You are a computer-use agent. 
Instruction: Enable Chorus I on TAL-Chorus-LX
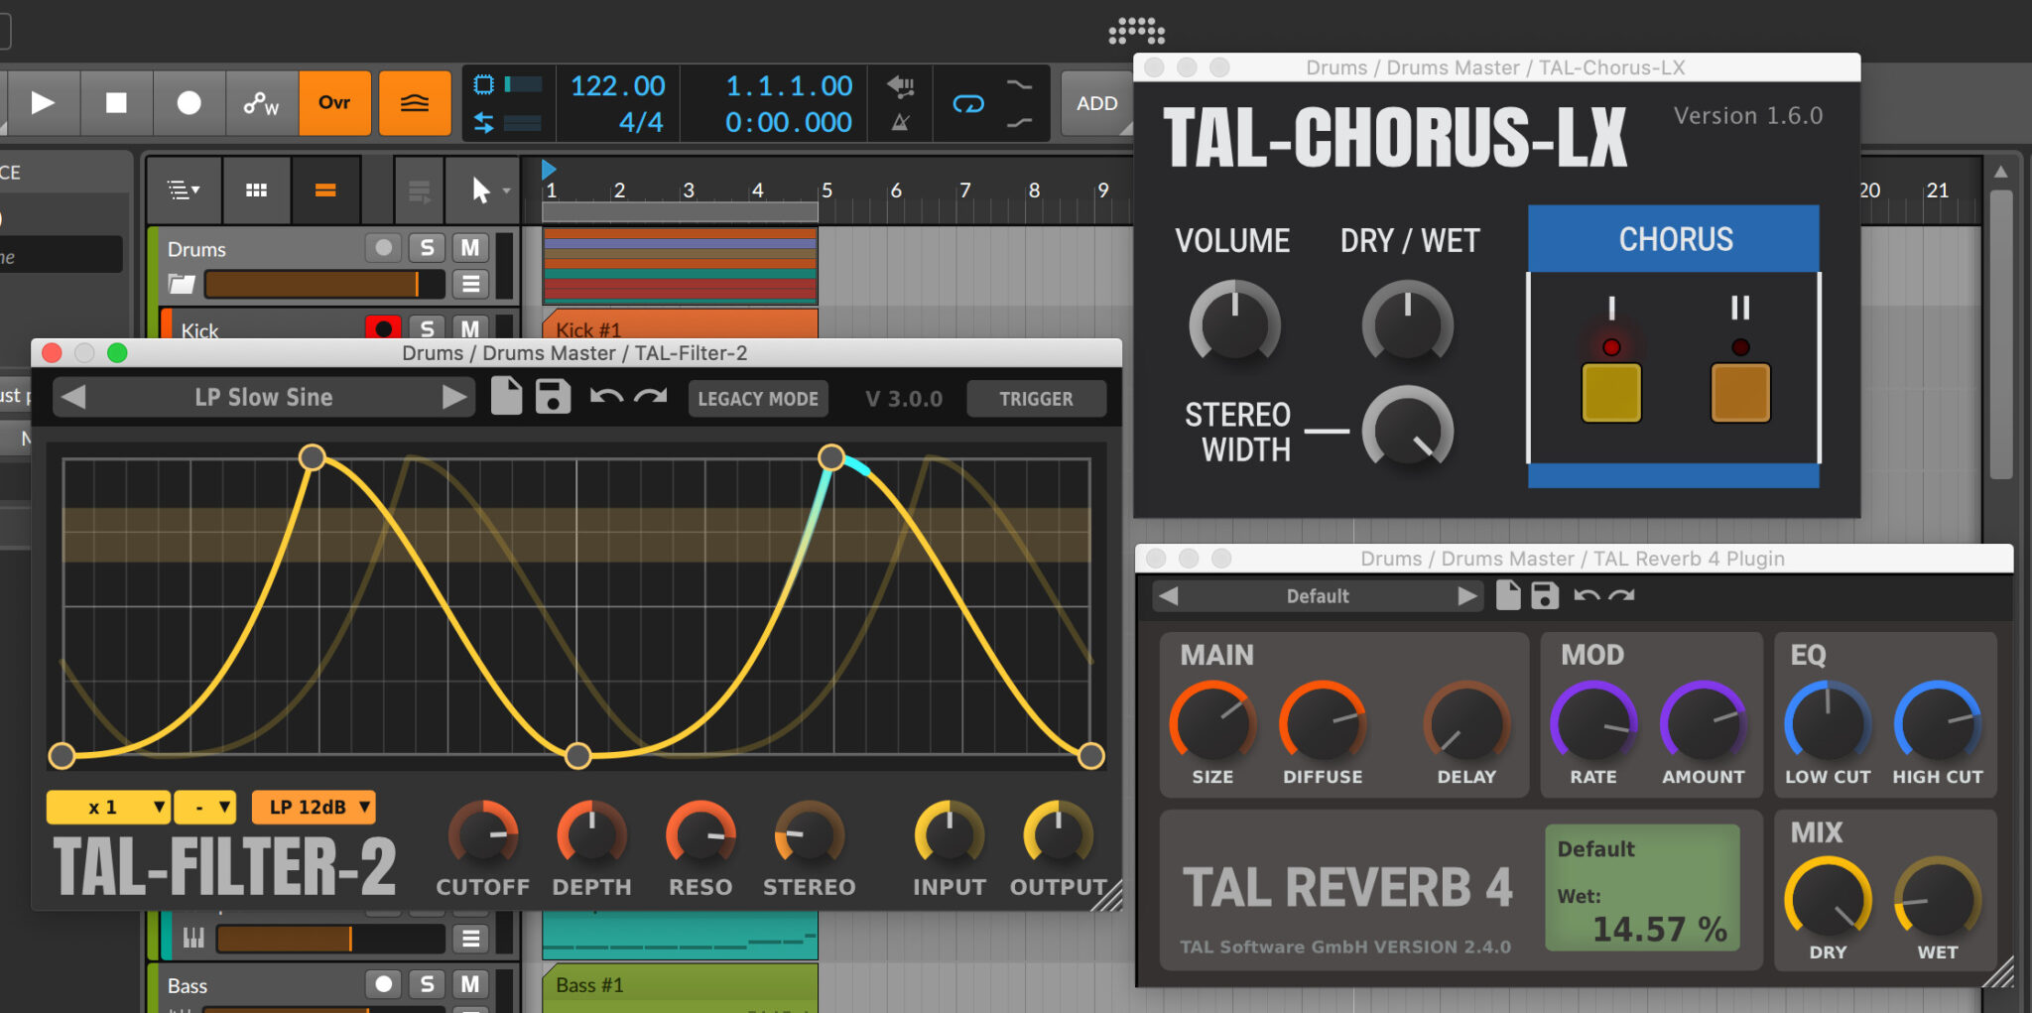(1610, 391)
